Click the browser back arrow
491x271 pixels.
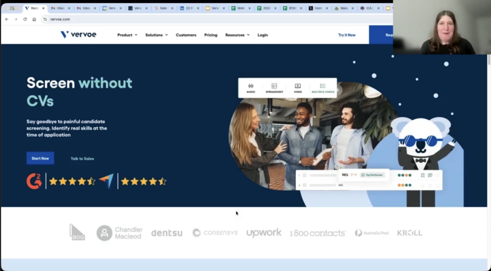(7, 19)
